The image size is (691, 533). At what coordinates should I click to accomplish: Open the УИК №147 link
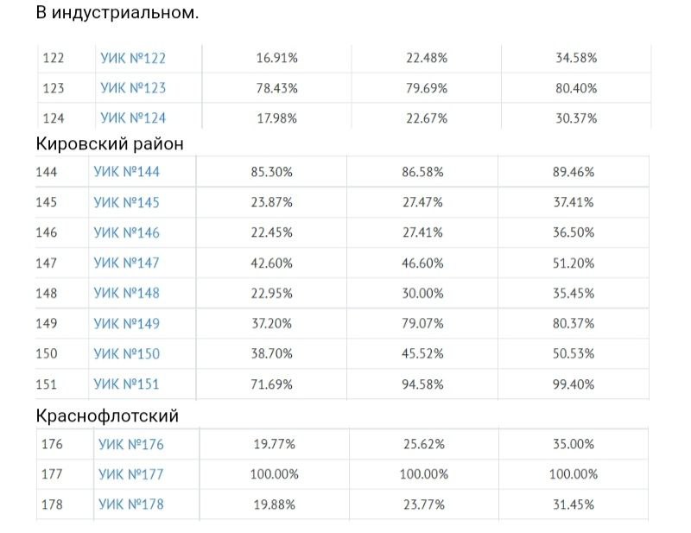coord(126,263)
